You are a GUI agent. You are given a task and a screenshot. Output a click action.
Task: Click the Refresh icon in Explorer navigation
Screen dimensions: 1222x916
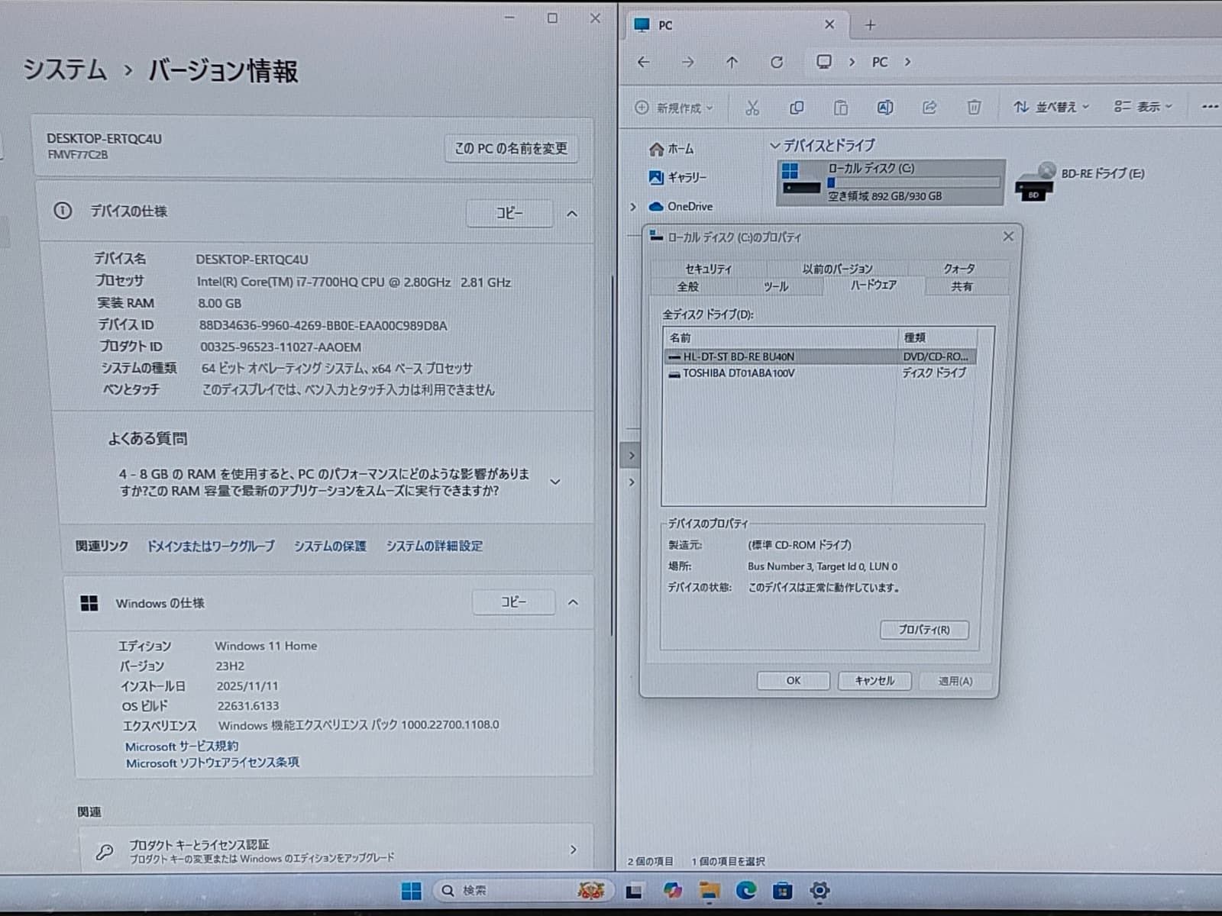(777, 63)
